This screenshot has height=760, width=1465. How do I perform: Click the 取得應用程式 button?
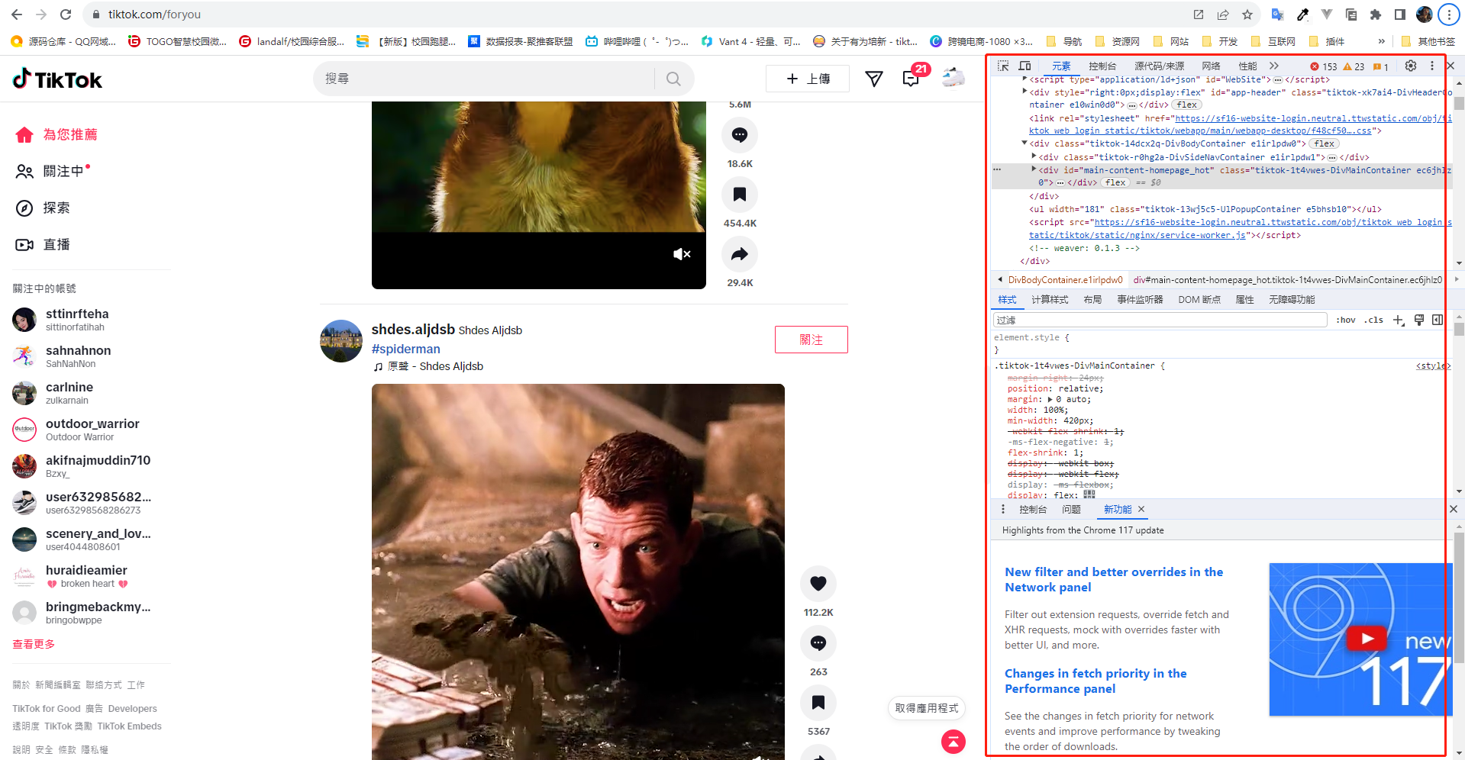927,708
